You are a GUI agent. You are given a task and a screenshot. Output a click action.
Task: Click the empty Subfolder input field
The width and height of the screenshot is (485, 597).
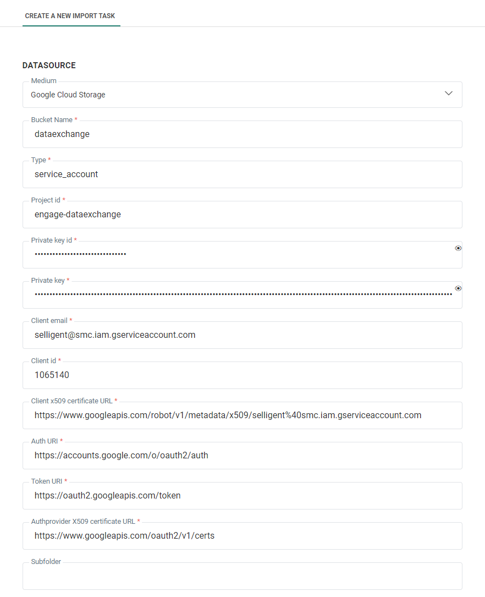242,578
